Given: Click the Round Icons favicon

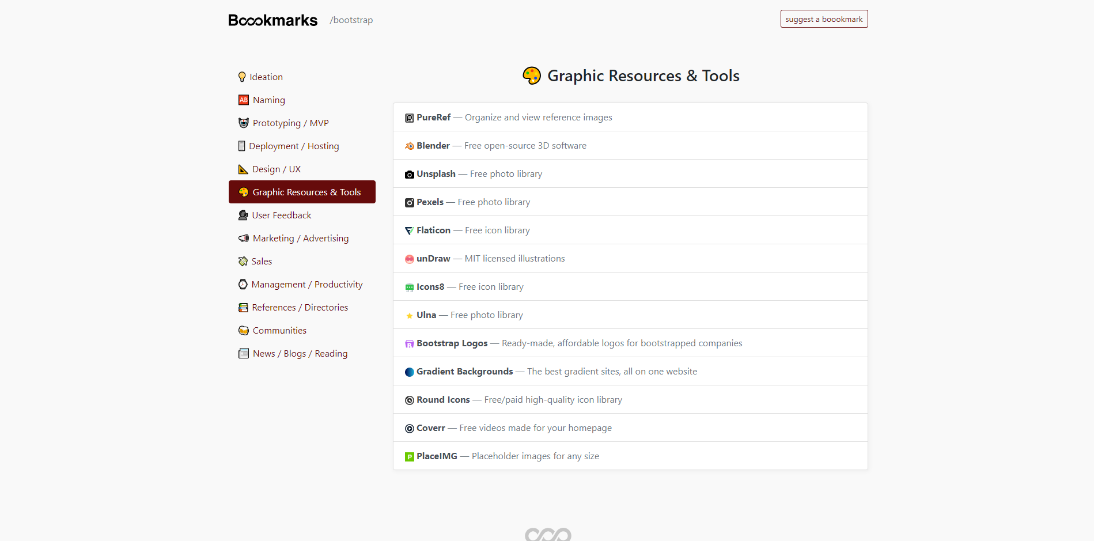Looking at the screenshot, I should (410, 400).
